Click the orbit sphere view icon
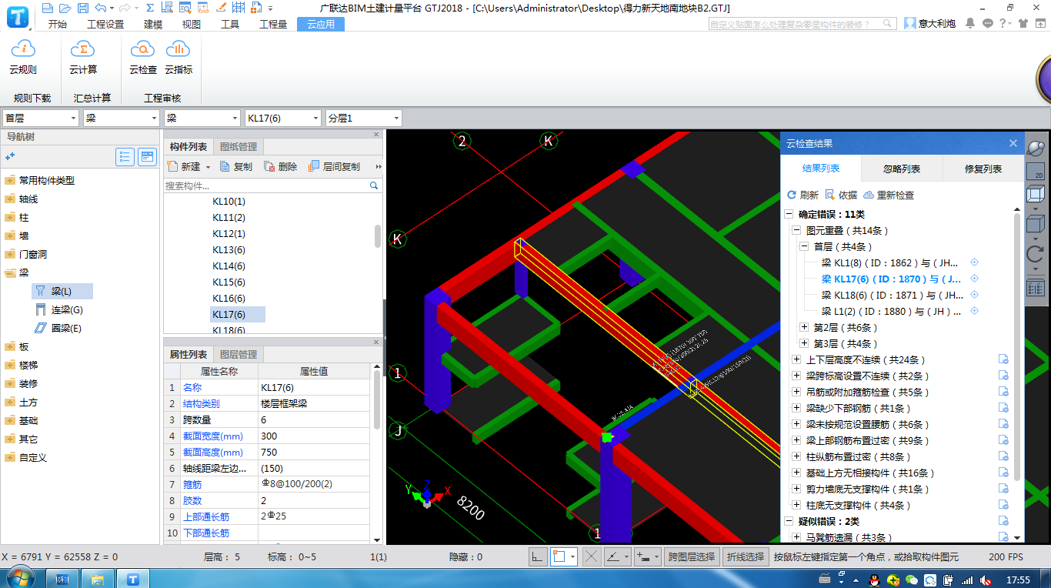1051x588 pixels. coord(1036,147)
